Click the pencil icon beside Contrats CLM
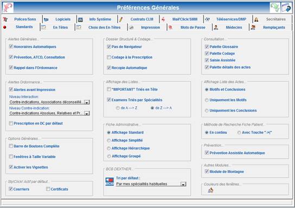This screenshot has width=295, height=208. [x=121, y=19]
